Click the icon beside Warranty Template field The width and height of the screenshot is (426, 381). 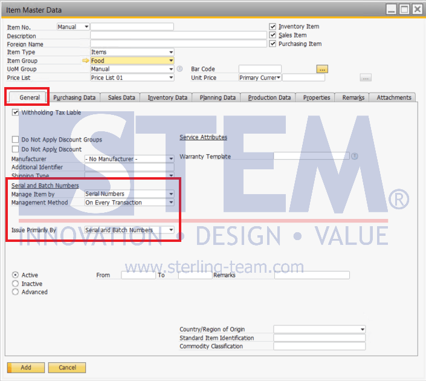tap(355, 156)
